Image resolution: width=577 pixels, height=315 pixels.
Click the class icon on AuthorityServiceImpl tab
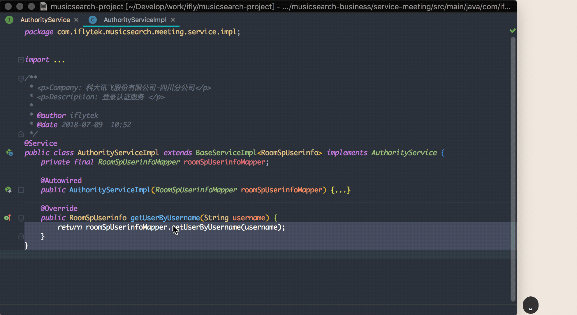pos(93,20)
